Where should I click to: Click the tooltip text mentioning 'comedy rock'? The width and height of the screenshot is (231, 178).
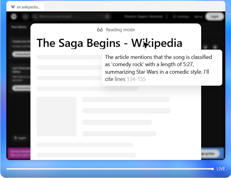158,68
